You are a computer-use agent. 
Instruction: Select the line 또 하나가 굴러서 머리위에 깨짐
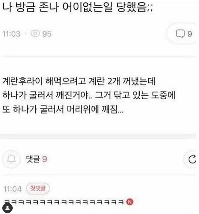coord(63,109)
